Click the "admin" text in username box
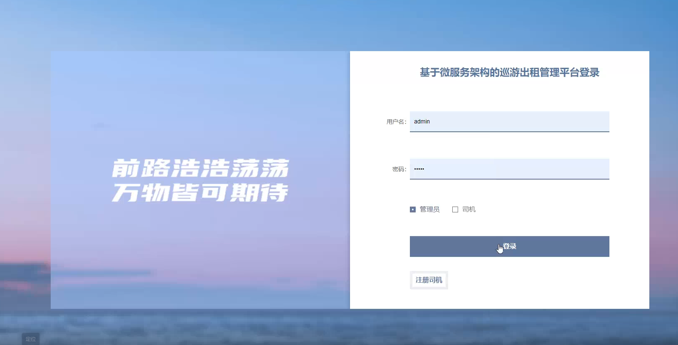678x345 pixels. point(422,121)
